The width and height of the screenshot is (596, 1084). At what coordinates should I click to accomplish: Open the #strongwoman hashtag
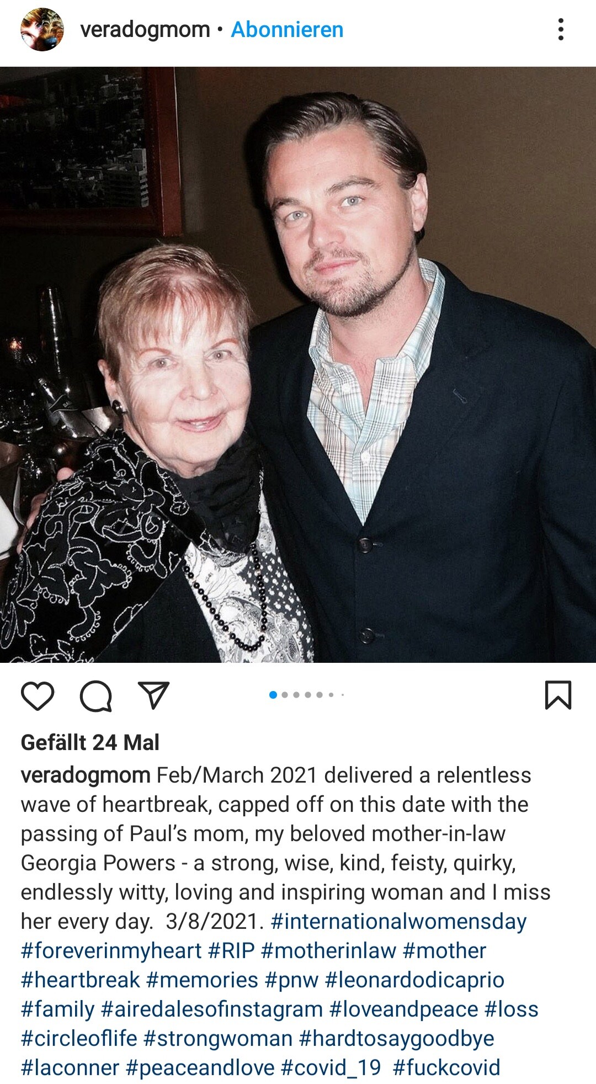[x=218, y=1039]
